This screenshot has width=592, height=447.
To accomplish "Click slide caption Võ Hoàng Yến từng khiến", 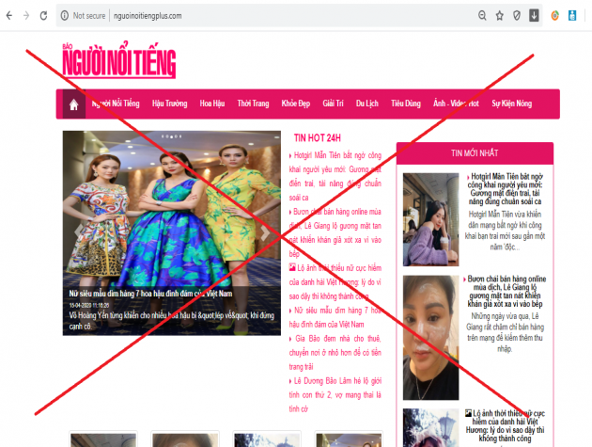I will coord(171,321).
